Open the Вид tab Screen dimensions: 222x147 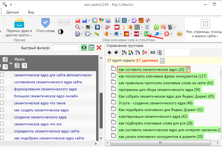[x=31, y=12]
